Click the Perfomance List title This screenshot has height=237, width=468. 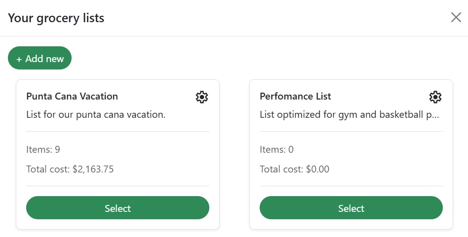point(296,96)
